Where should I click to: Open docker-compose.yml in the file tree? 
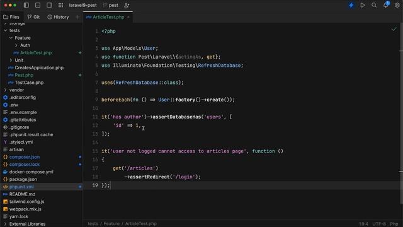31,172
